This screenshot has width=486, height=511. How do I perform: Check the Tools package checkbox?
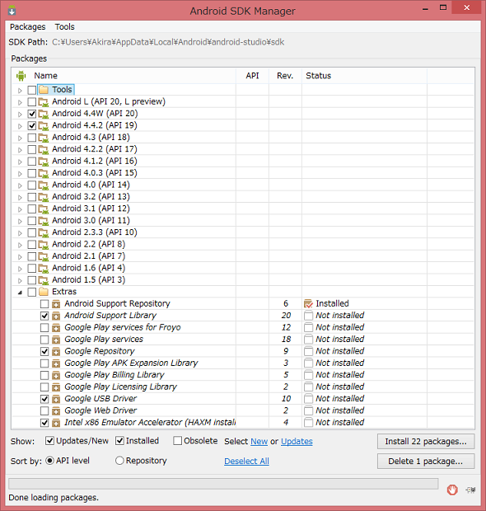32,90
